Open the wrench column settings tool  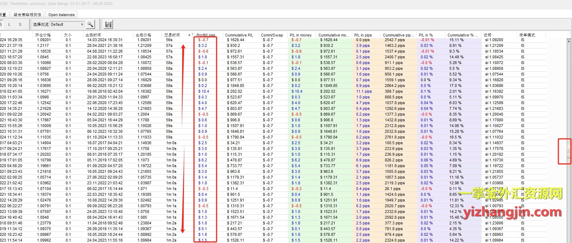(x=90, y=24)
